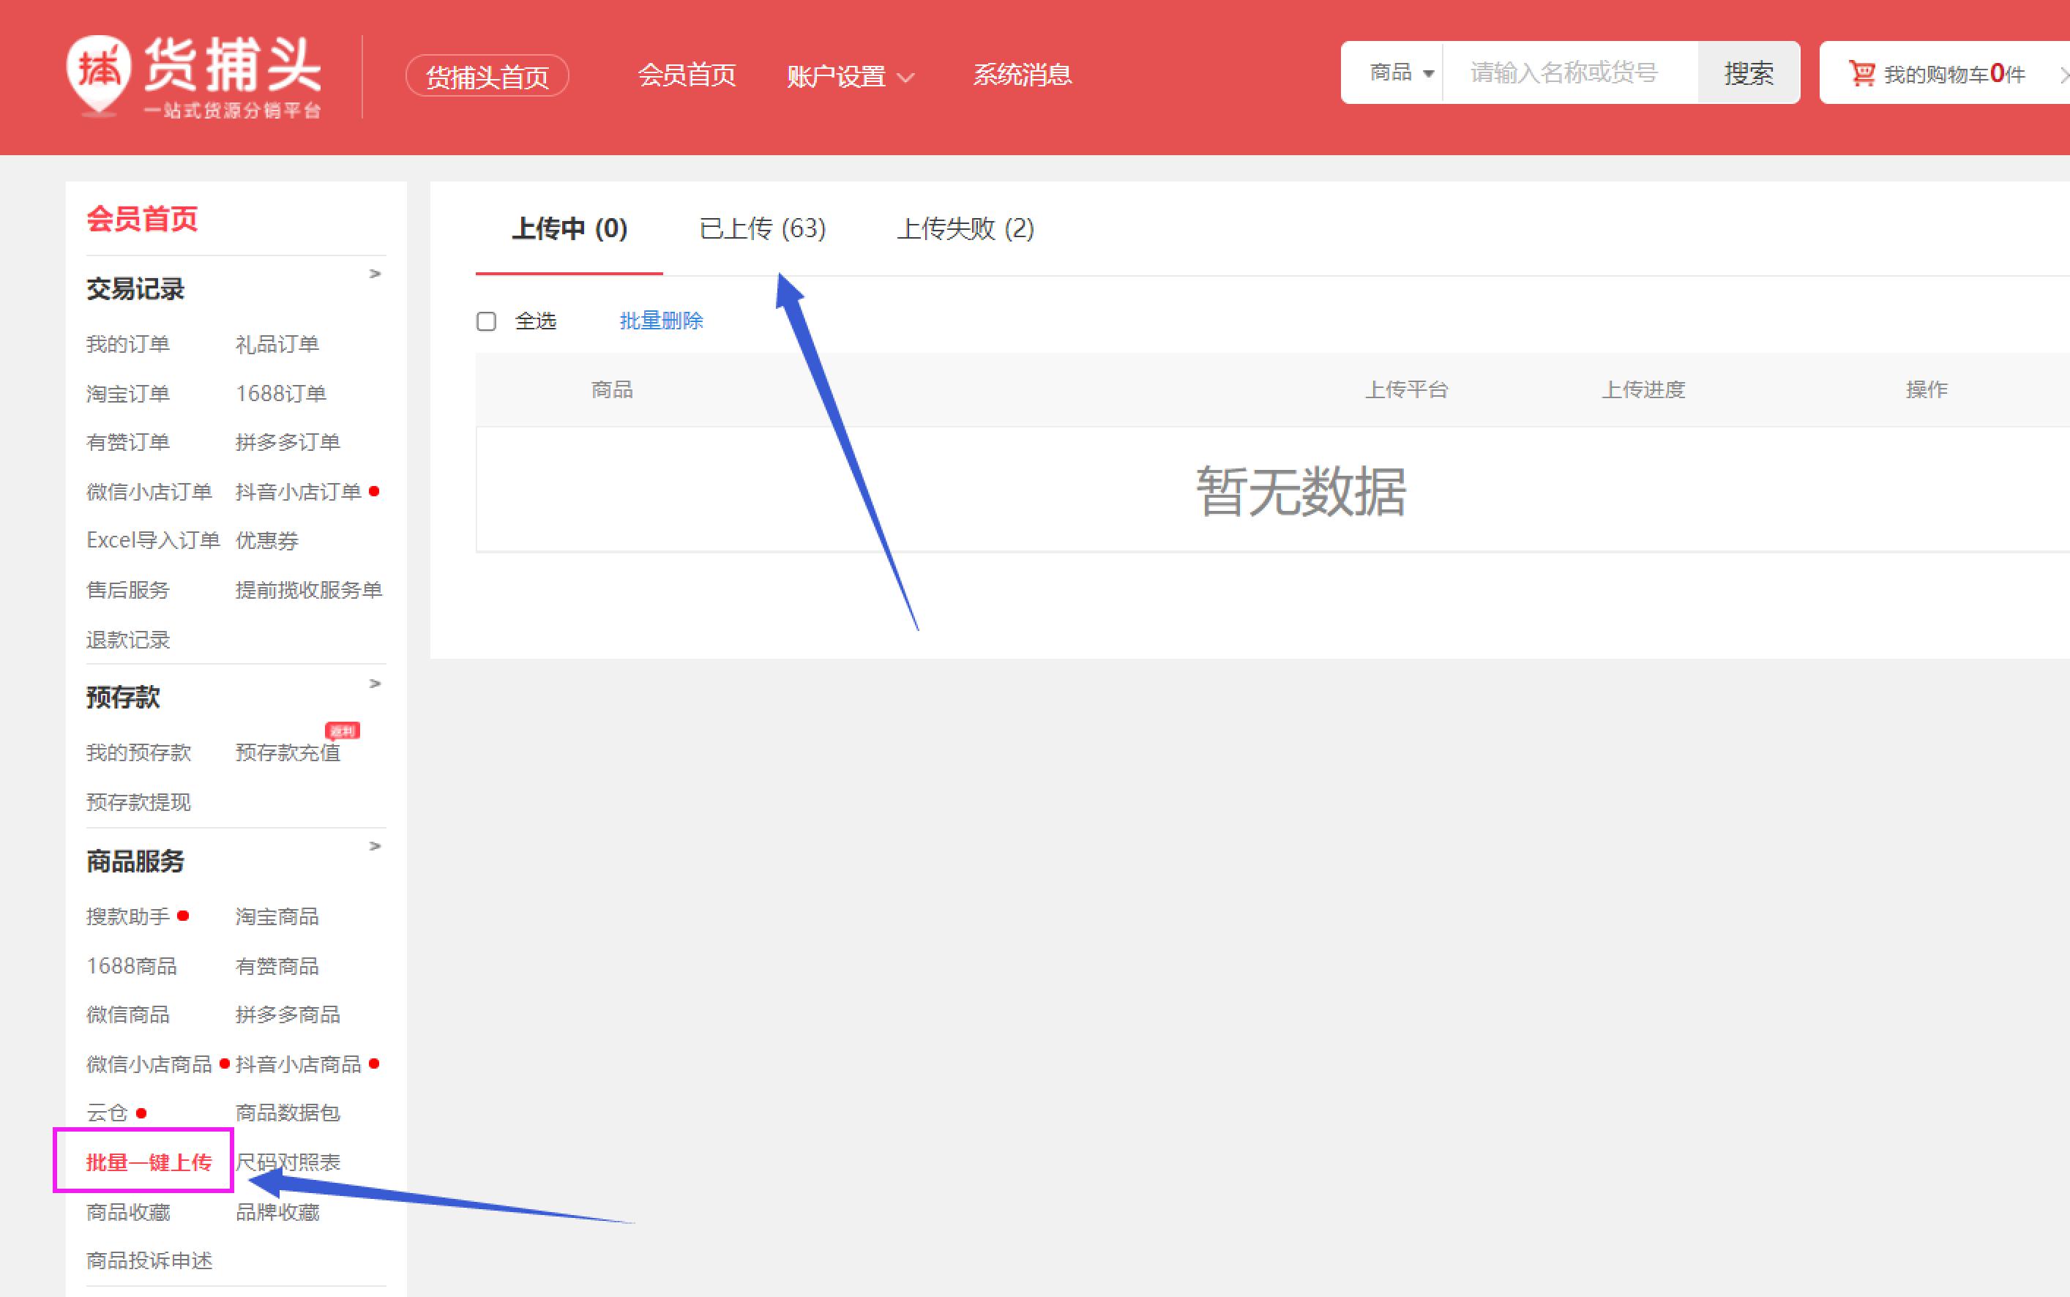Open 我的预存款 in sidebar
2070x1297 pixels.
pyautogui.click(x=138, y=752)
